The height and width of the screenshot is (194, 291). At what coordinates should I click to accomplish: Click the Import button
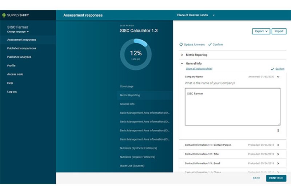279,31
